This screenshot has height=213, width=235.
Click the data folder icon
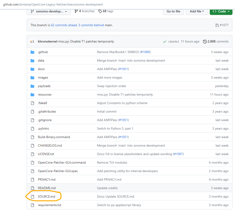(x=32, y=60)
